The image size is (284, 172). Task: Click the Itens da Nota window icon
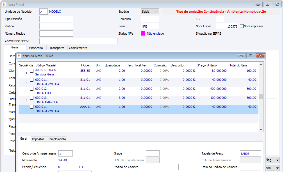tap(19, 56)
